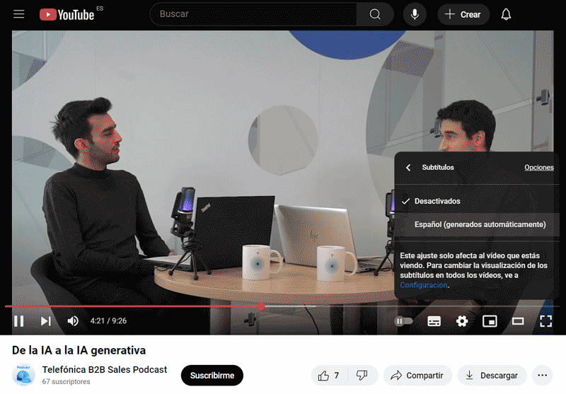Viewport: 566px width, 394px height.
Task: Mute the volume speaker icon
Action: pyautogui.click(x=73, y=320)
